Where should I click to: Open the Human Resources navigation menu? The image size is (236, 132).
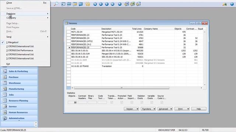tap(19, 112)
